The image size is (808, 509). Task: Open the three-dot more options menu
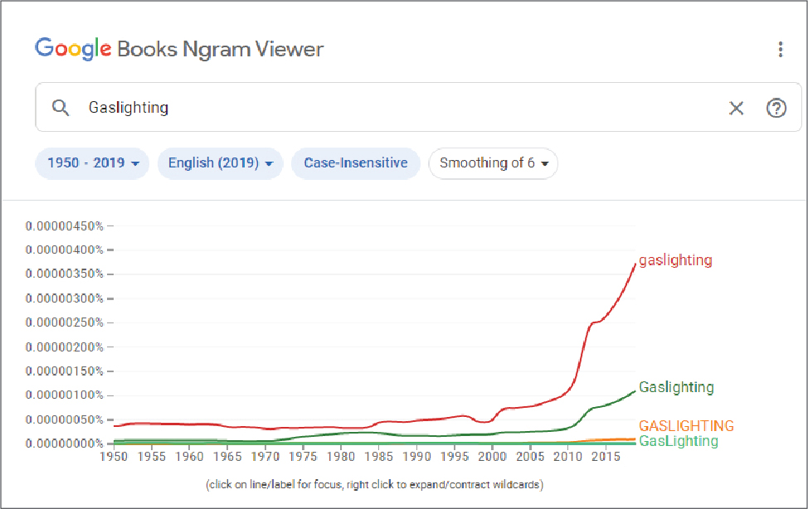tap(780, 50)
